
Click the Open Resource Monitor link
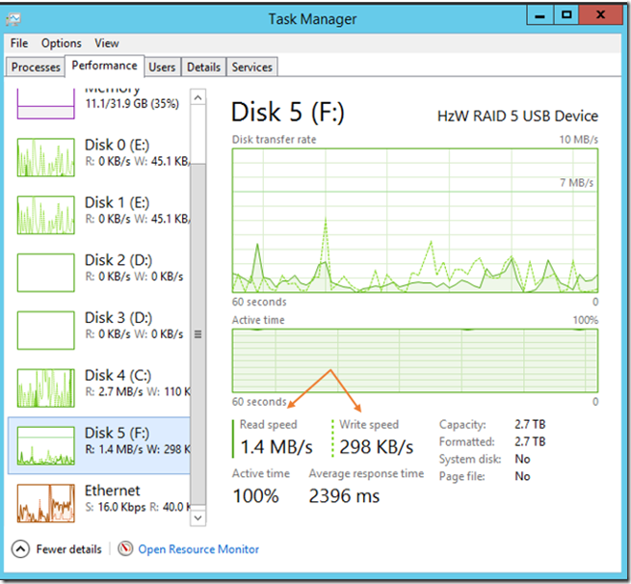[198, 549]
